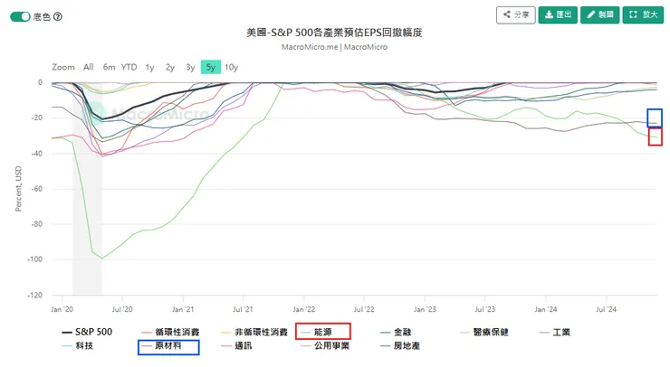Click the energy line's lowest trough point

coord(101,259)
